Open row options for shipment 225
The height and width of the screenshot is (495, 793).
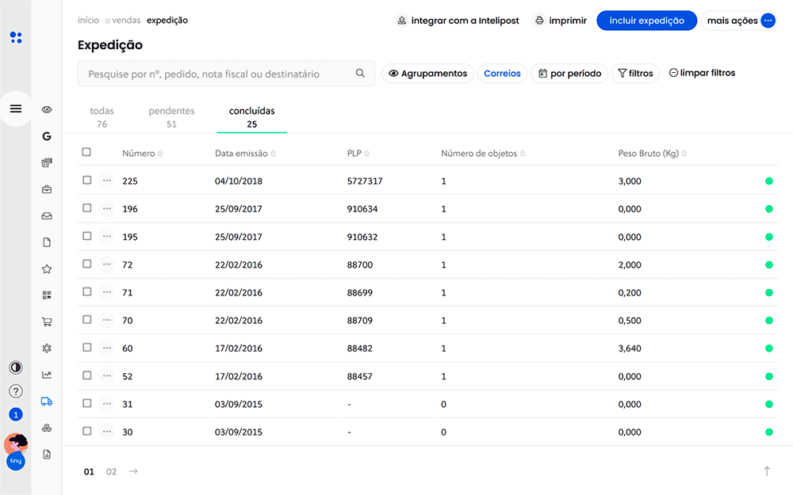coord(107,181)
